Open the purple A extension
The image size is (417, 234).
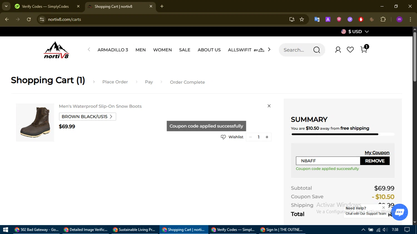[328, 19]
